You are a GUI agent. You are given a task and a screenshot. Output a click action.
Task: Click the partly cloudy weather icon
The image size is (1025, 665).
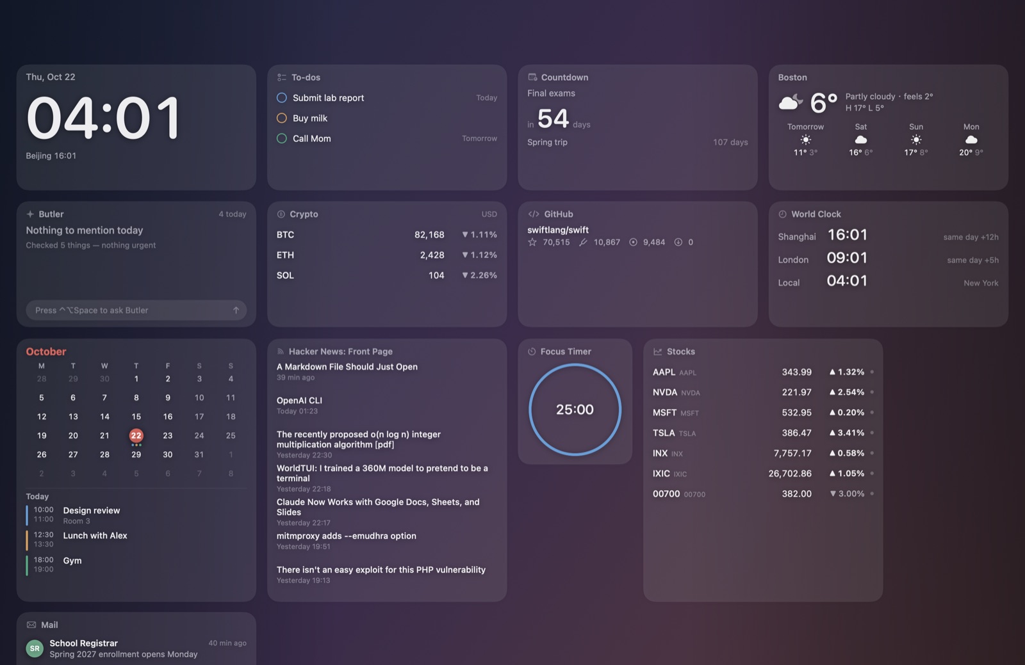[791, 102]
